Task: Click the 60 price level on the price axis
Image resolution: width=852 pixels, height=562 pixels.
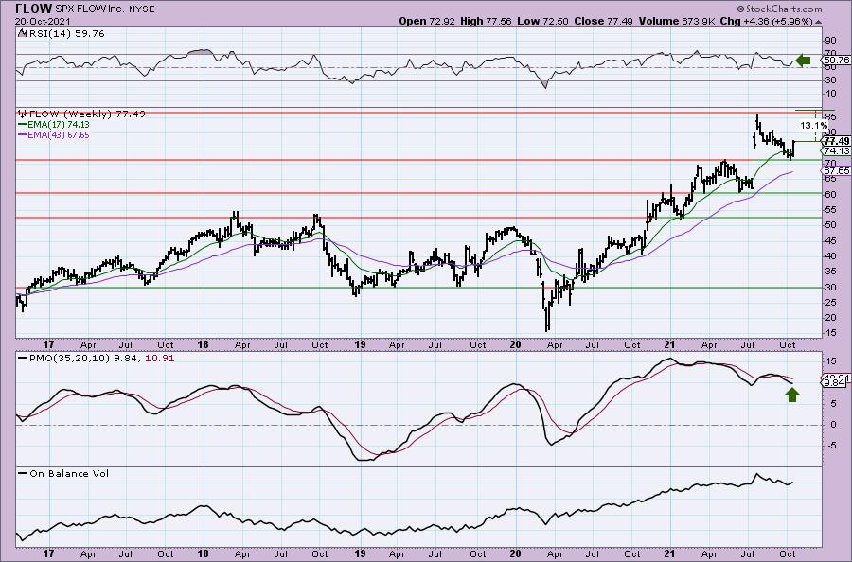Action: [x=830, y=194]
